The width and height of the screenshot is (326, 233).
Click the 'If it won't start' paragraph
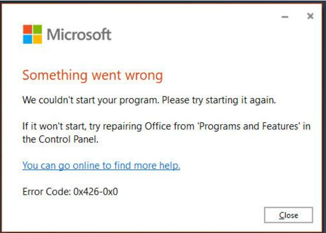(x=166, y=132)
